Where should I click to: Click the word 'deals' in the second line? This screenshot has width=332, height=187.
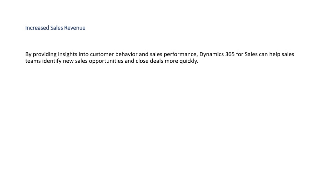coord(157,61)
